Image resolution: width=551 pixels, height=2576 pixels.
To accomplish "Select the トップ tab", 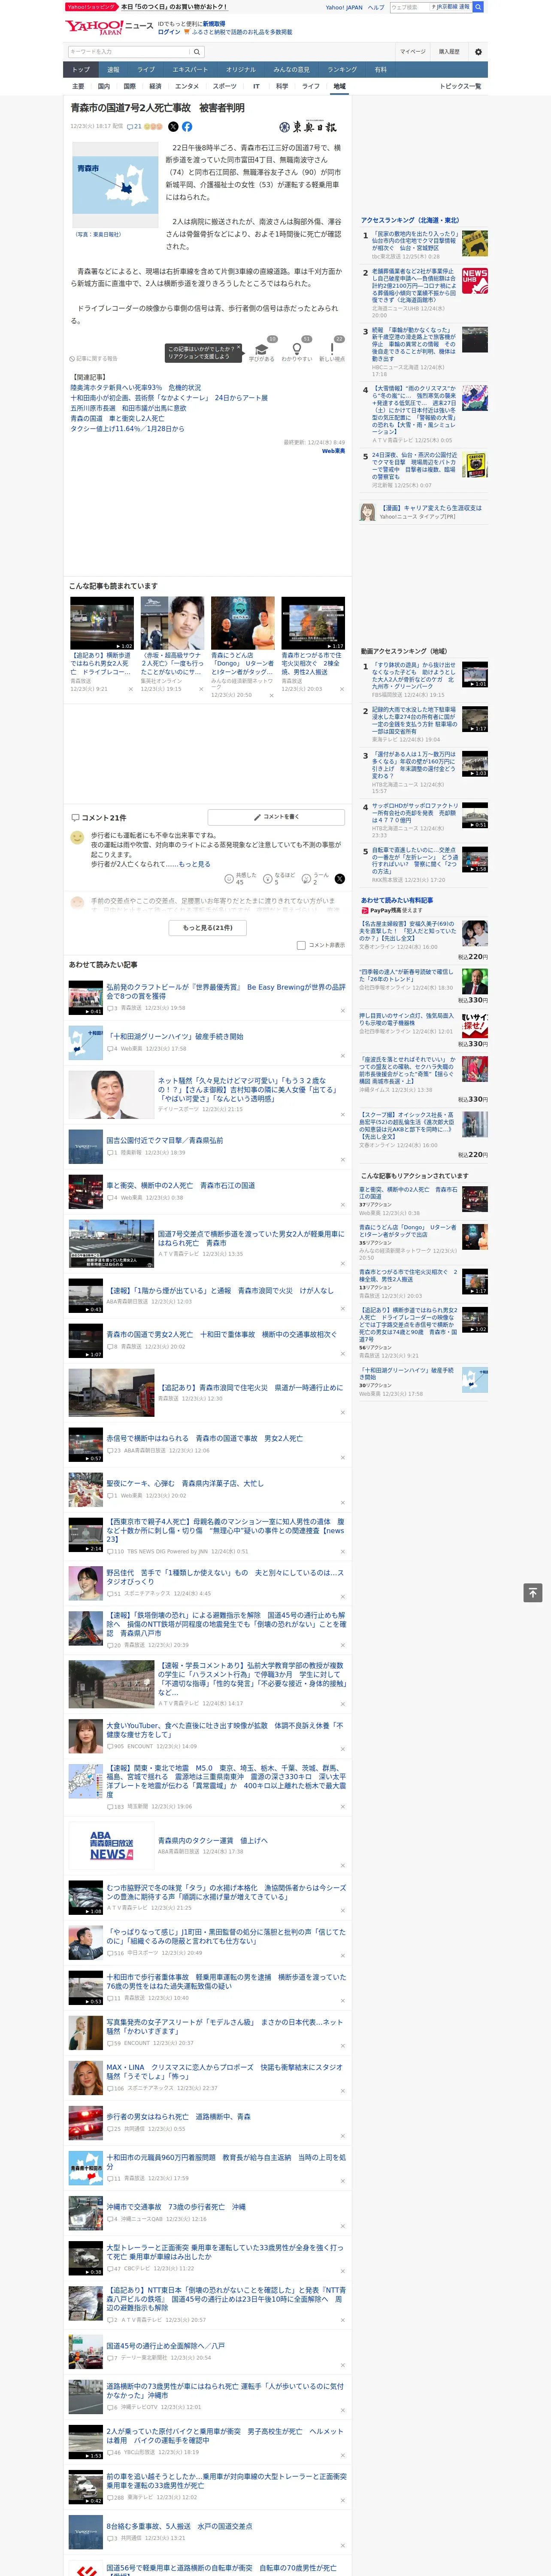I will [x=81, y=70].
